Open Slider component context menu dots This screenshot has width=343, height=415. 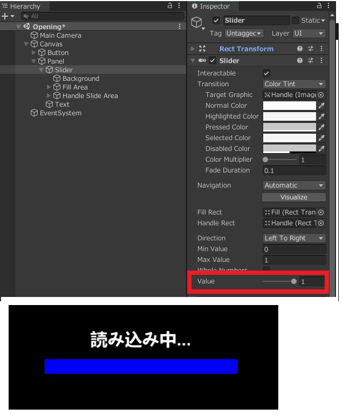[x=321, y=60]
